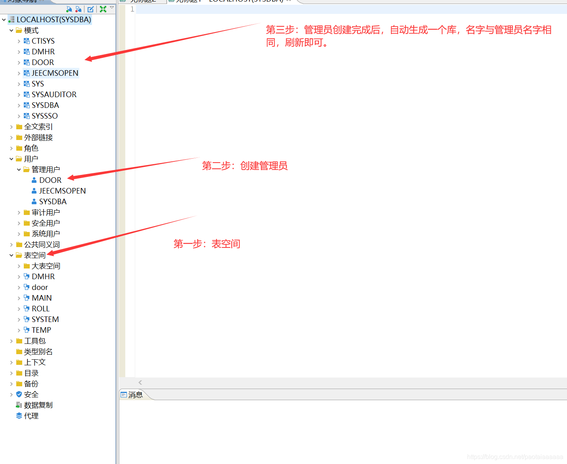
Task: Select the CTISYS schema label
Action: tap(43, 41)
